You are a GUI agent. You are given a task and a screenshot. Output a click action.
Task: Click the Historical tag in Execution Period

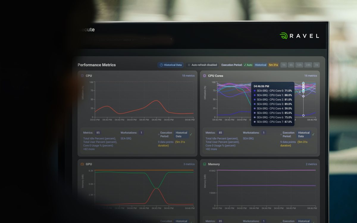click(x=261, y=65)
